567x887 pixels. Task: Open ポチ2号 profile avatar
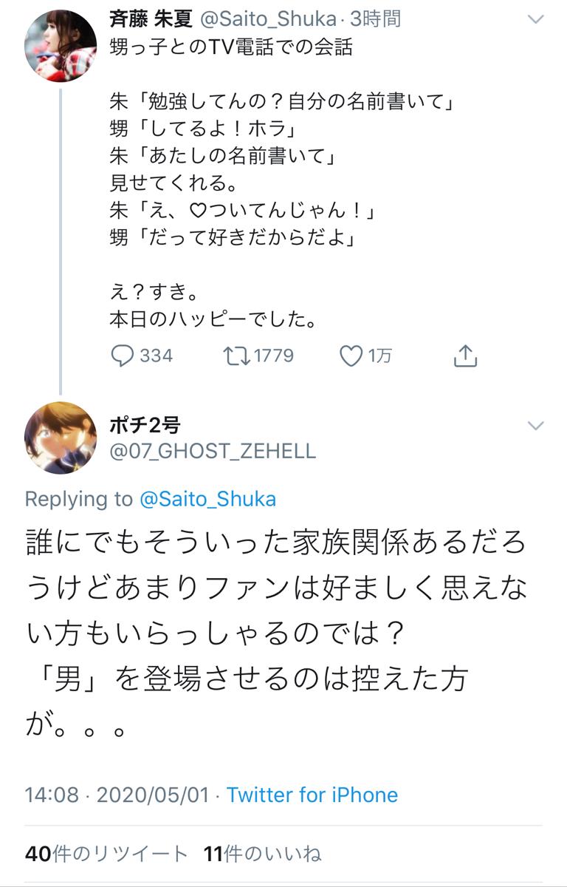pos(61,438)
